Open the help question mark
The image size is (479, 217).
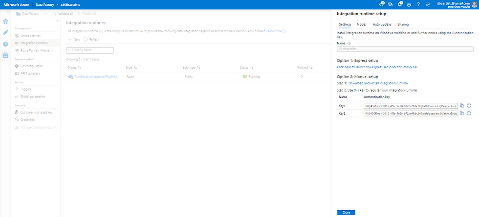418,4
